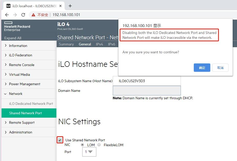Select the FlexibleLOM radio button
The width and height of the screenshot is (237, 161).
coord(99,145)
